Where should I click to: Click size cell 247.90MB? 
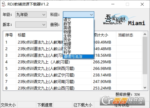coord(102,82)
